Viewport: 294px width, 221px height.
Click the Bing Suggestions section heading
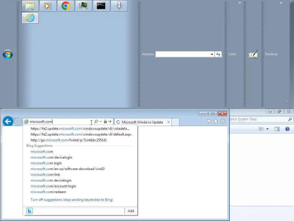tap(39, 146)
